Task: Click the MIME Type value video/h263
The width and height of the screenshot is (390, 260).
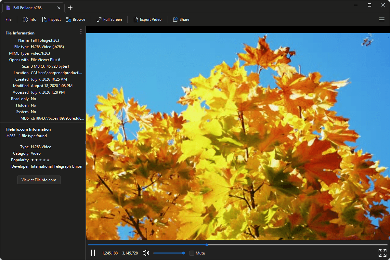Action: click(x=40, y=53)
